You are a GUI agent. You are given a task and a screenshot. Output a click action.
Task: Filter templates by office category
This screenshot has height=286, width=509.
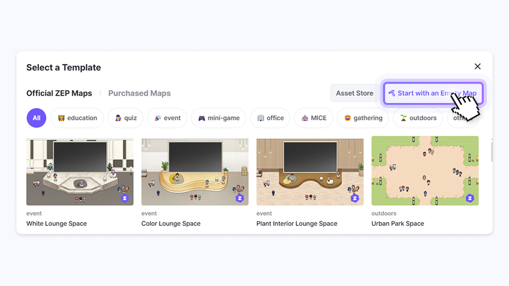click(x=270, y=118)
